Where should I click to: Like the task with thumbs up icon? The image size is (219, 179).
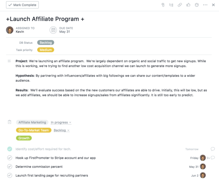click(x=188, y=5)
